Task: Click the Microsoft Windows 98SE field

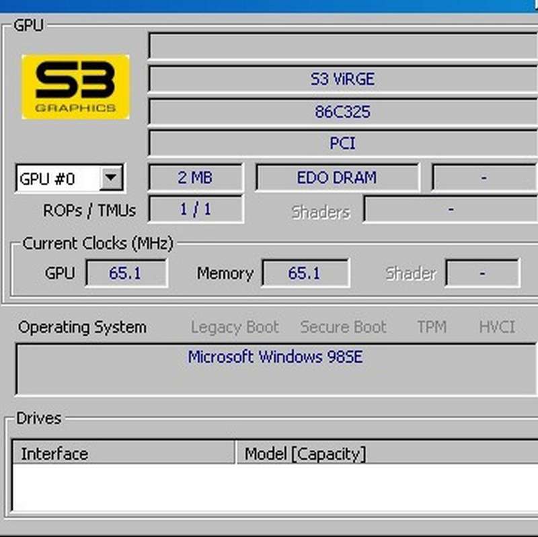Action: click(x=276, y=369)
